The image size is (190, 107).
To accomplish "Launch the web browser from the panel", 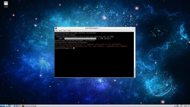I will [x=9, y=106].
